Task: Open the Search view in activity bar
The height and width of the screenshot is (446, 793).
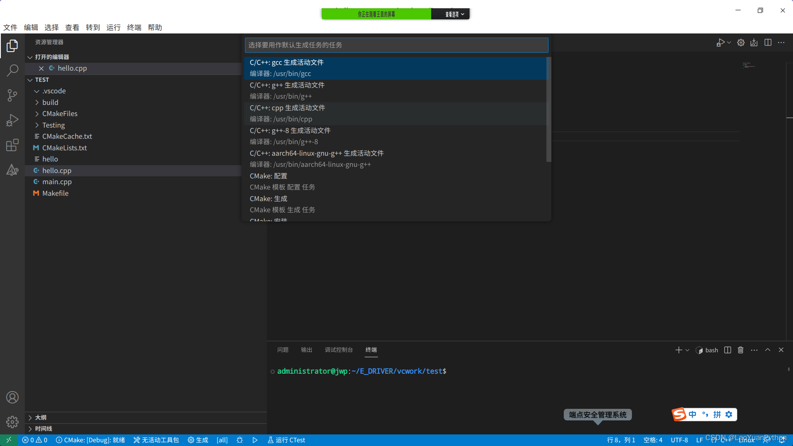Action: click(12, 70)
